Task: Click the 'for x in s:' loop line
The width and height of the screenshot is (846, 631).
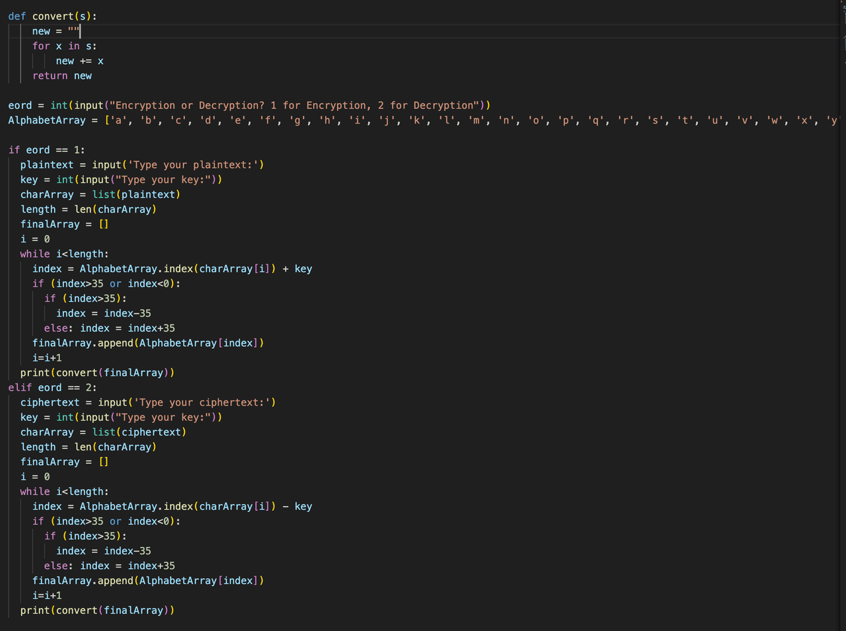Action: pyautogui.click(x=64, y=46)
